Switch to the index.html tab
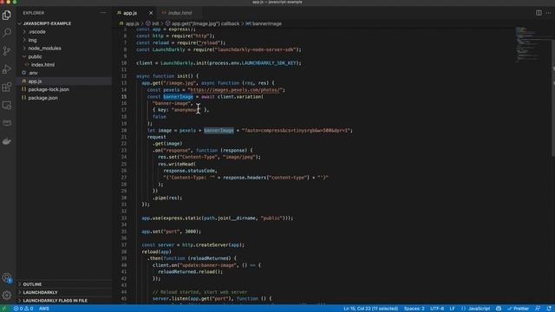Viewport: 555px width, 312px height. coord(180,13)
